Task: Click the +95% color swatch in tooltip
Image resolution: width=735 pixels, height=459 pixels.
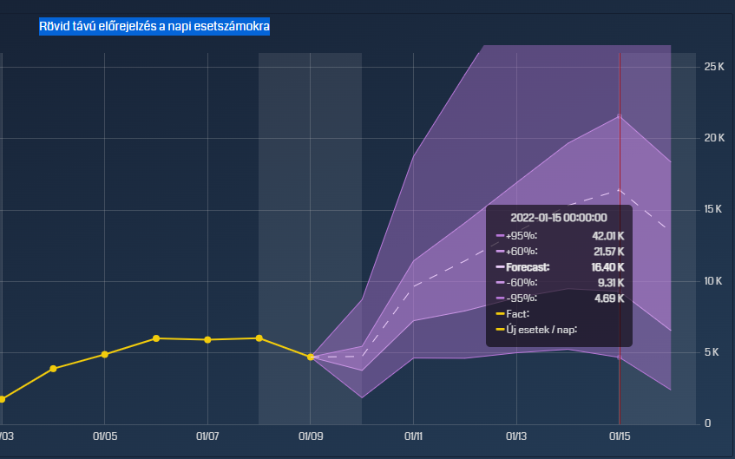Action: [x=500, y=235]
